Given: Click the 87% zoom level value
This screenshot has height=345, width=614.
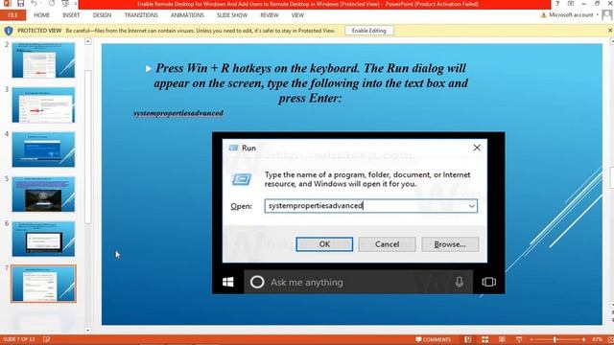Looking at the screenshot, I should tap(597, 339).
